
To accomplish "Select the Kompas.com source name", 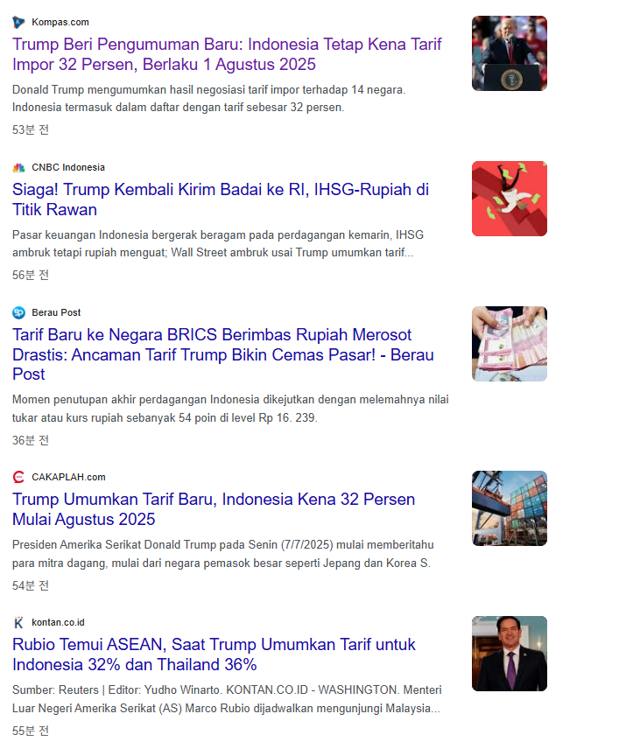I will [x=60, y=22].
